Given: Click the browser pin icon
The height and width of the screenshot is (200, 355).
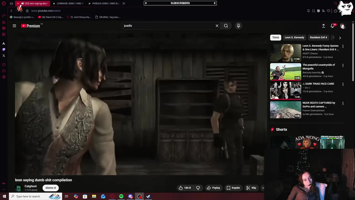Looking at the screenshot, I should [x=308, y=11].
